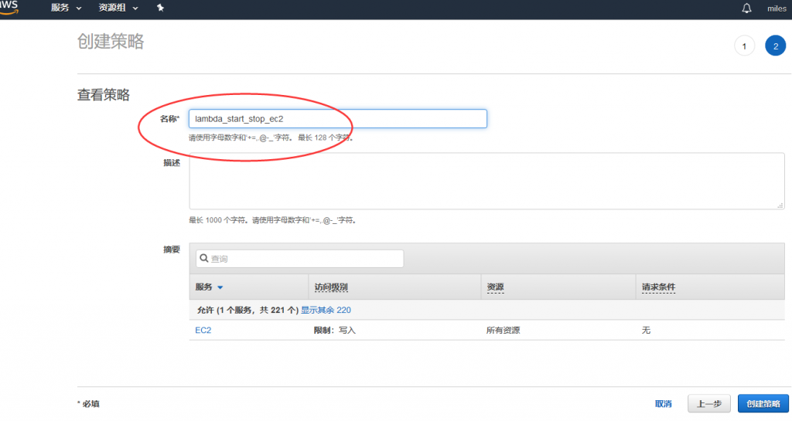Click the step 2 circle indicator
792x421 pixels.
[775, 46]
